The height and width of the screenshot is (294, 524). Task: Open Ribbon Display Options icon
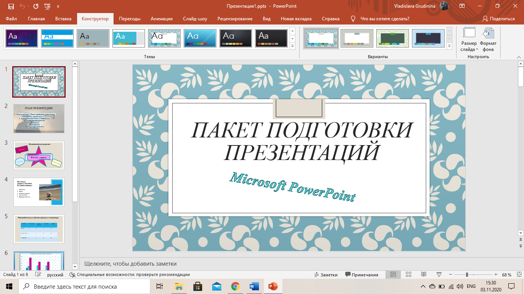tap(462, 6)
